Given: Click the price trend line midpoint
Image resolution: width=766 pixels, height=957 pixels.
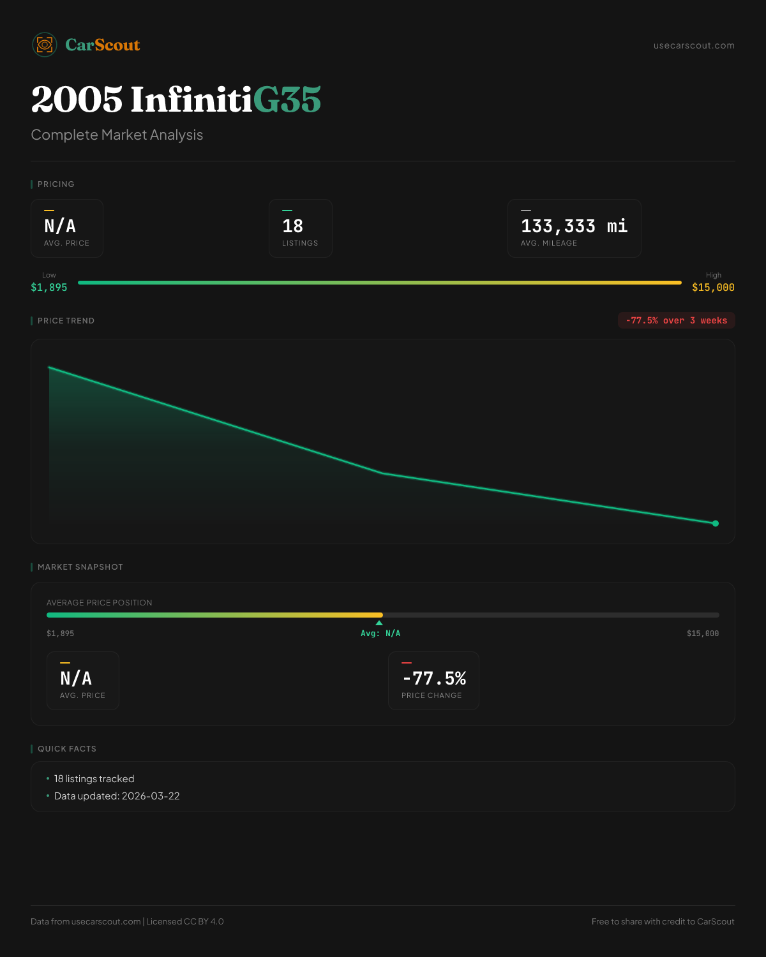Looking at the screenshot, I should (382, 473).
